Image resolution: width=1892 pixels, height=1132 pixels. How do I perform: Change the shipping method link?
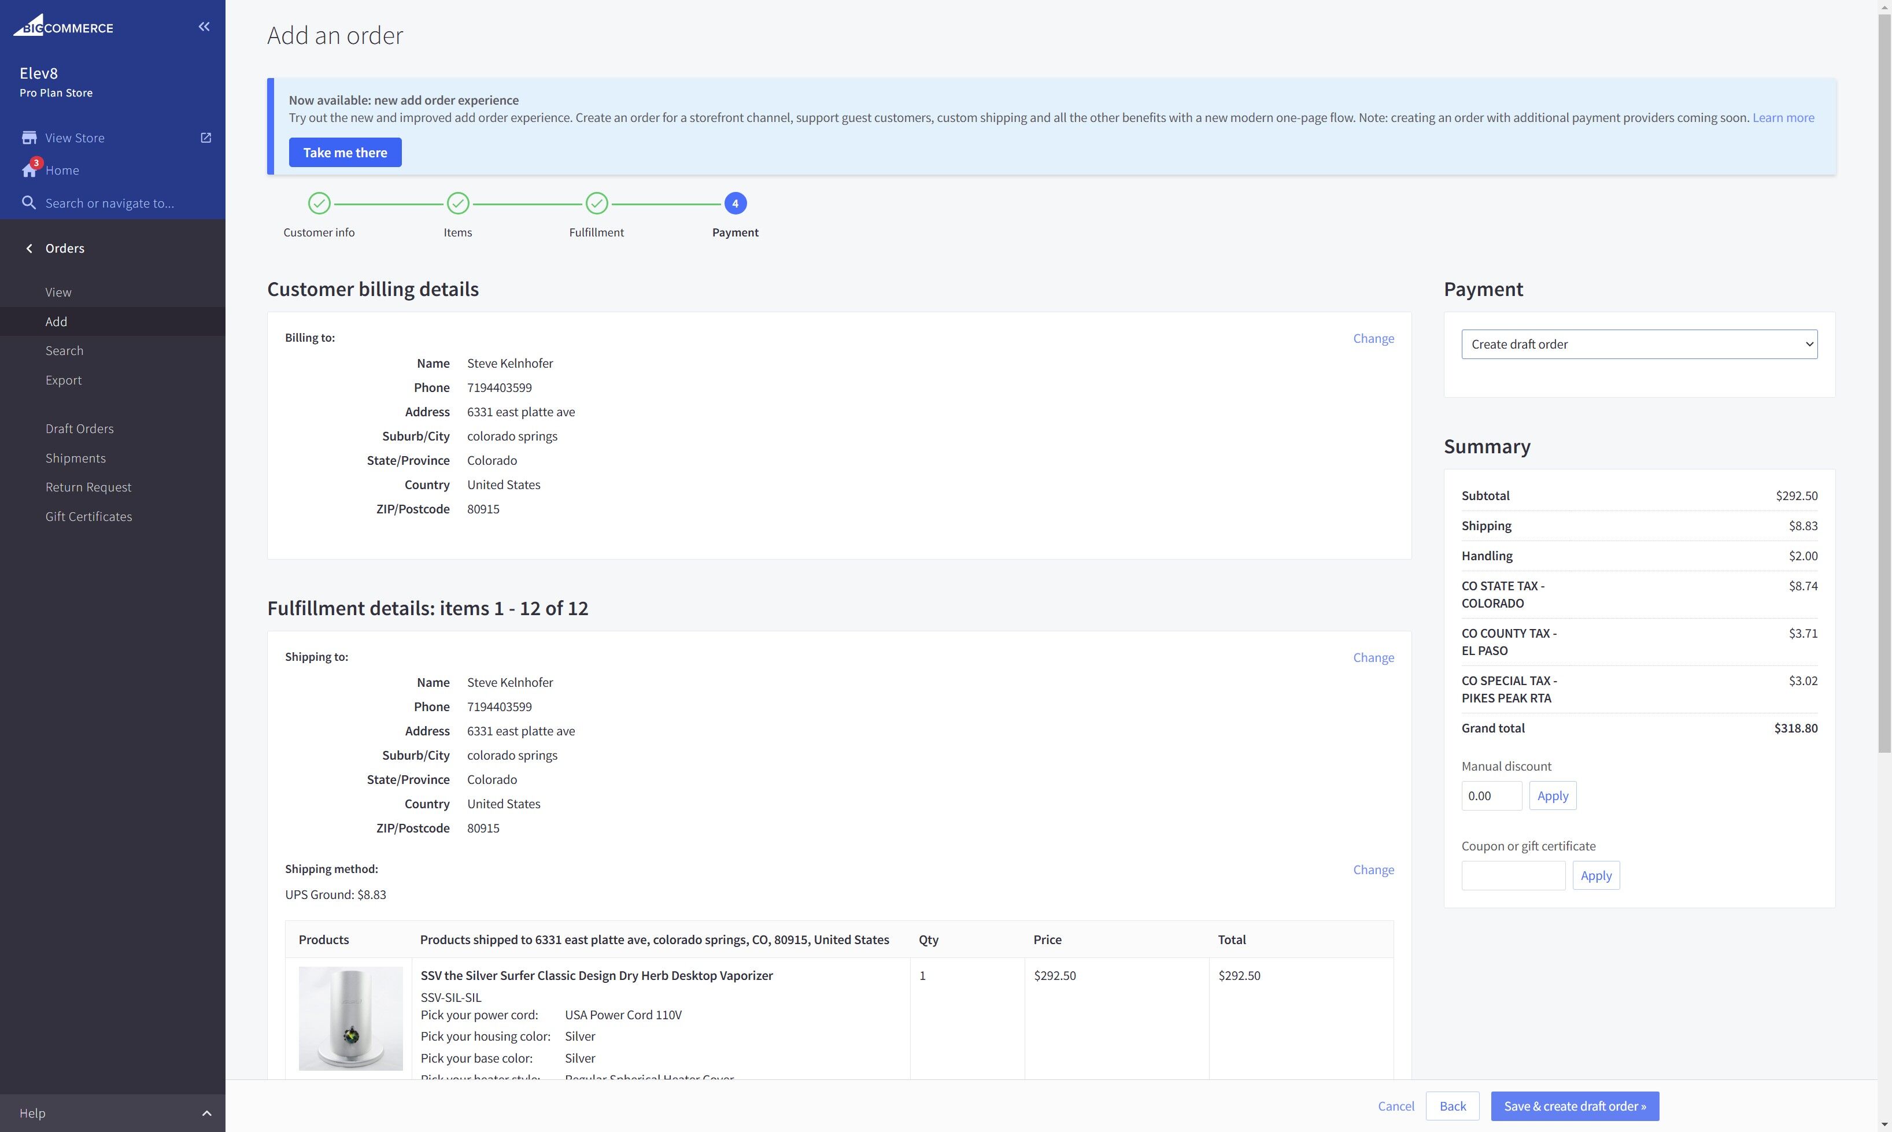(x=1373, y=870)
